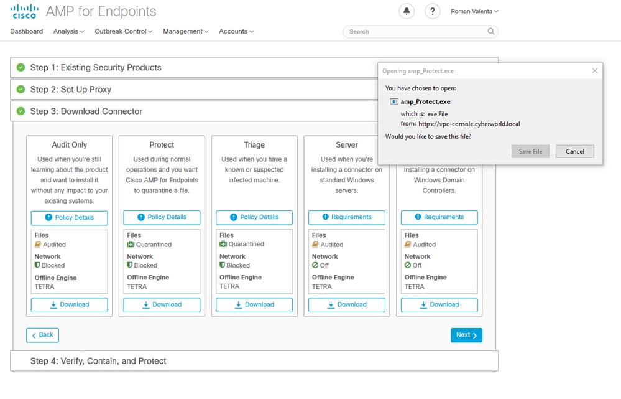This screenshot has height=399, width=621.
Task: Cancel the file download dialog
Action: coord(574,151)
